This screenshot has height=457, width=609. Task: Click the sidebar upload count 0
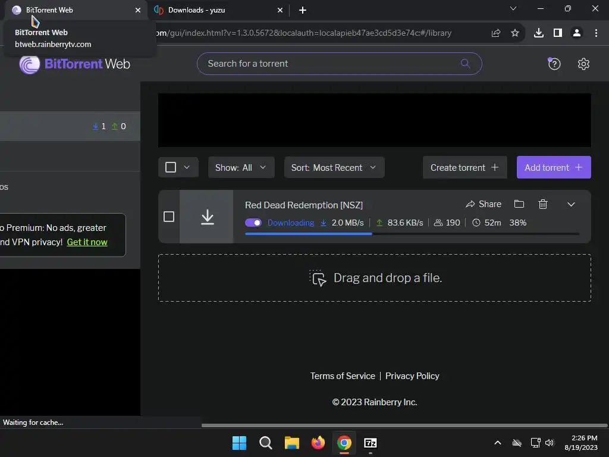(123, 126)
